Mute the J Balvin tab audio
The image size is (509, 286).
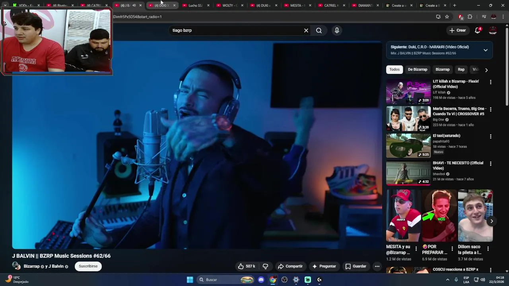coord(134,6)
